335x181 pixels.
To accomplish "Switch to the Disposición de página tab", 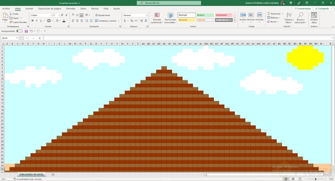I will [50, 8].
